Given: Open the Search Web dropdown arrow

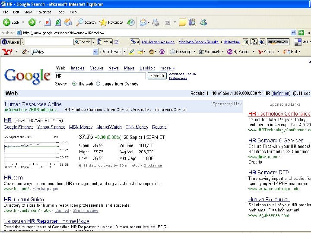Looking at the screenshot, I should coord(124,52).
